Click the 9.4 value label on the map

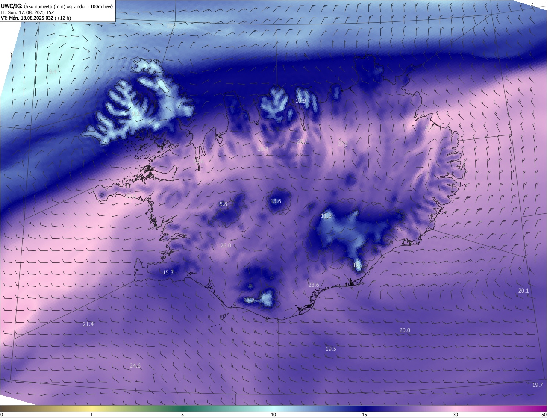click(53, 72)
